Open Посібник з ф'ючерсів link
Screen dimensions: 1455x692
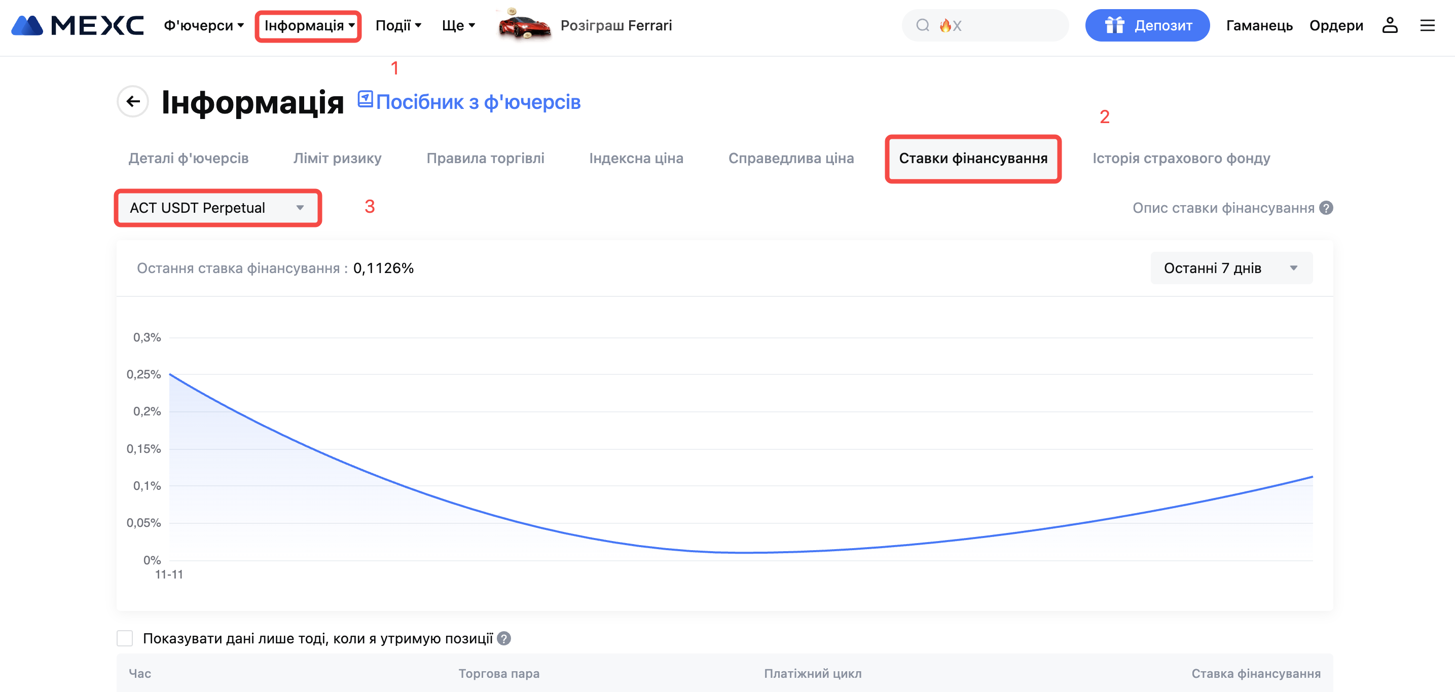(x=477, y=102)
